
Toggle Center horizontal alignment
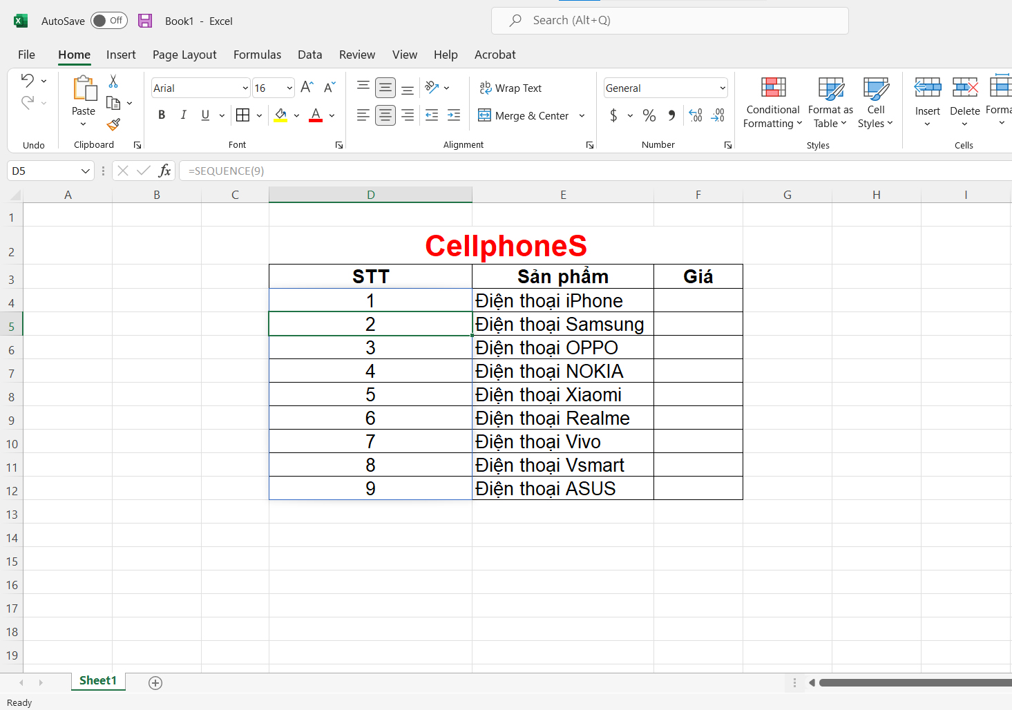pyautogui.click(x=385, y=115)
